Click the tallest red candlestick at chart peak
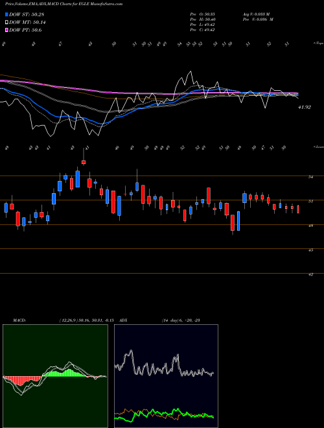Image resolution: width=324 pixels, height=428 pixels. tap(84, 162)
